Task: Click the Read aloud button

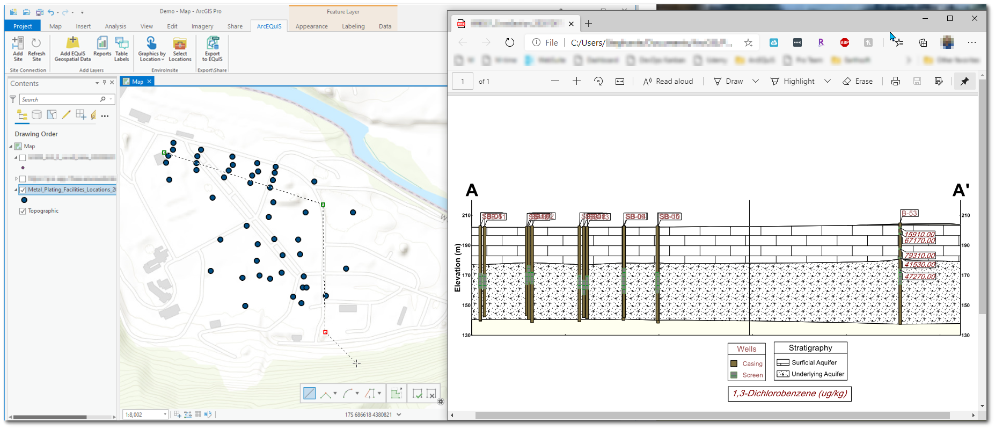Action: coord(668,81)
